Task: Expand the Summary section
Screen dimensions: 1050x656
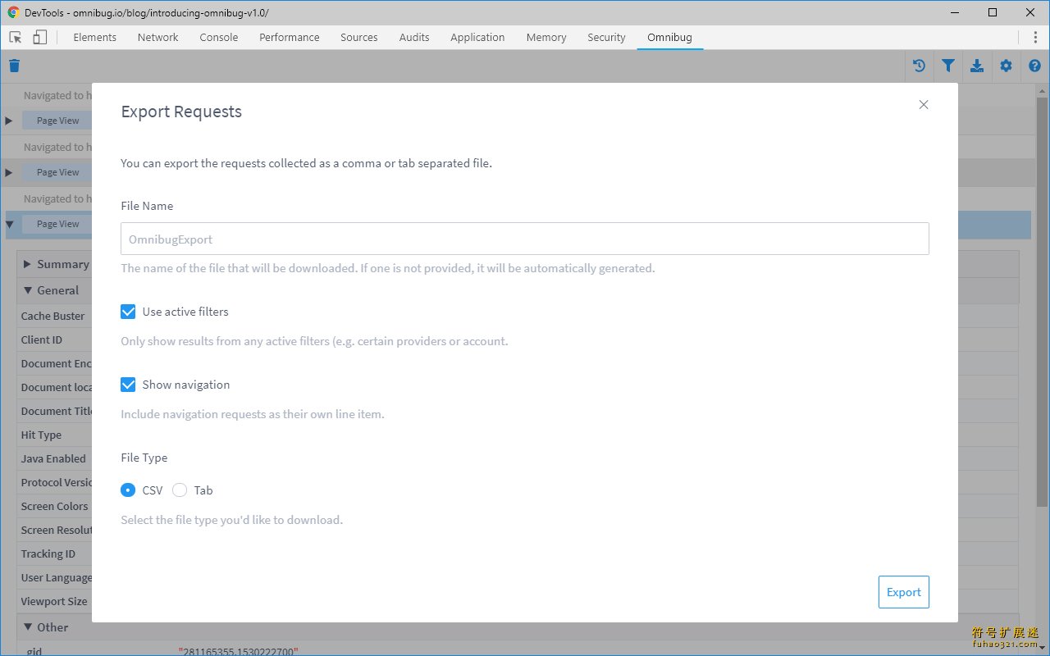Action: (x=28, y=264)
